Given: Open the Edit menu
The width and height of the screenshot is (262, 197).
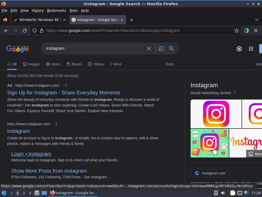Looking at the screenshot, I should [x=14, y=11].
